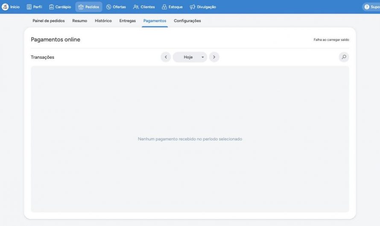Click the 'Transações' section label
Viewport: 380px width, 226px height.
click(x=42, y=57)
